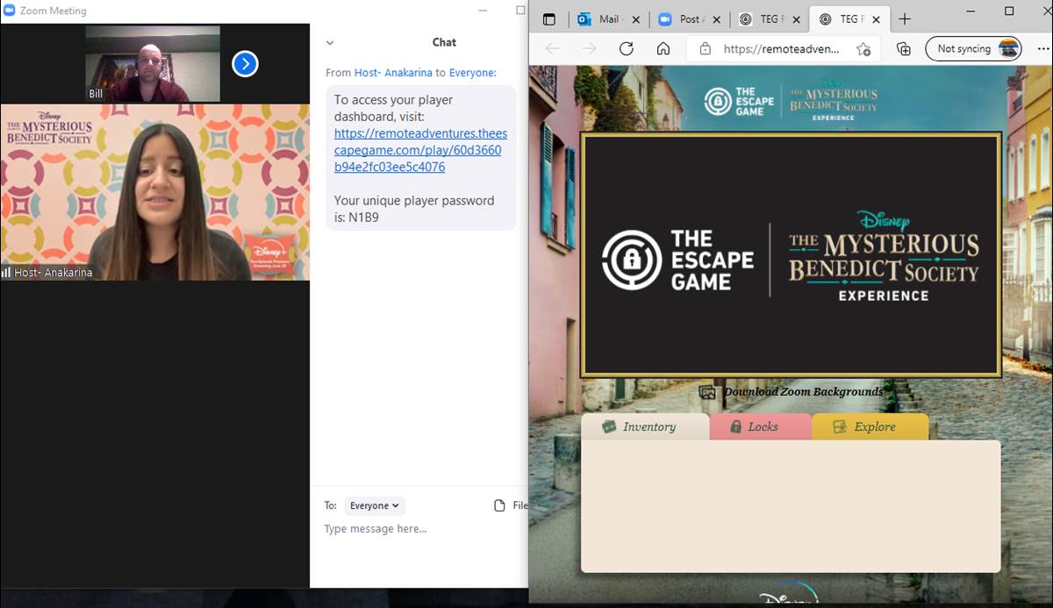Open the player dashboard link in chat

pos(419,150)
